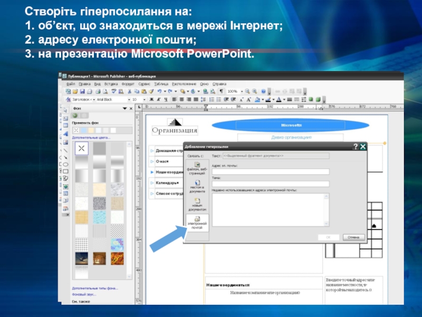Image resolution: width=422 pixels, height=317 pixels.
Task: Click the Line style icon
Action: tap(290, 99)
